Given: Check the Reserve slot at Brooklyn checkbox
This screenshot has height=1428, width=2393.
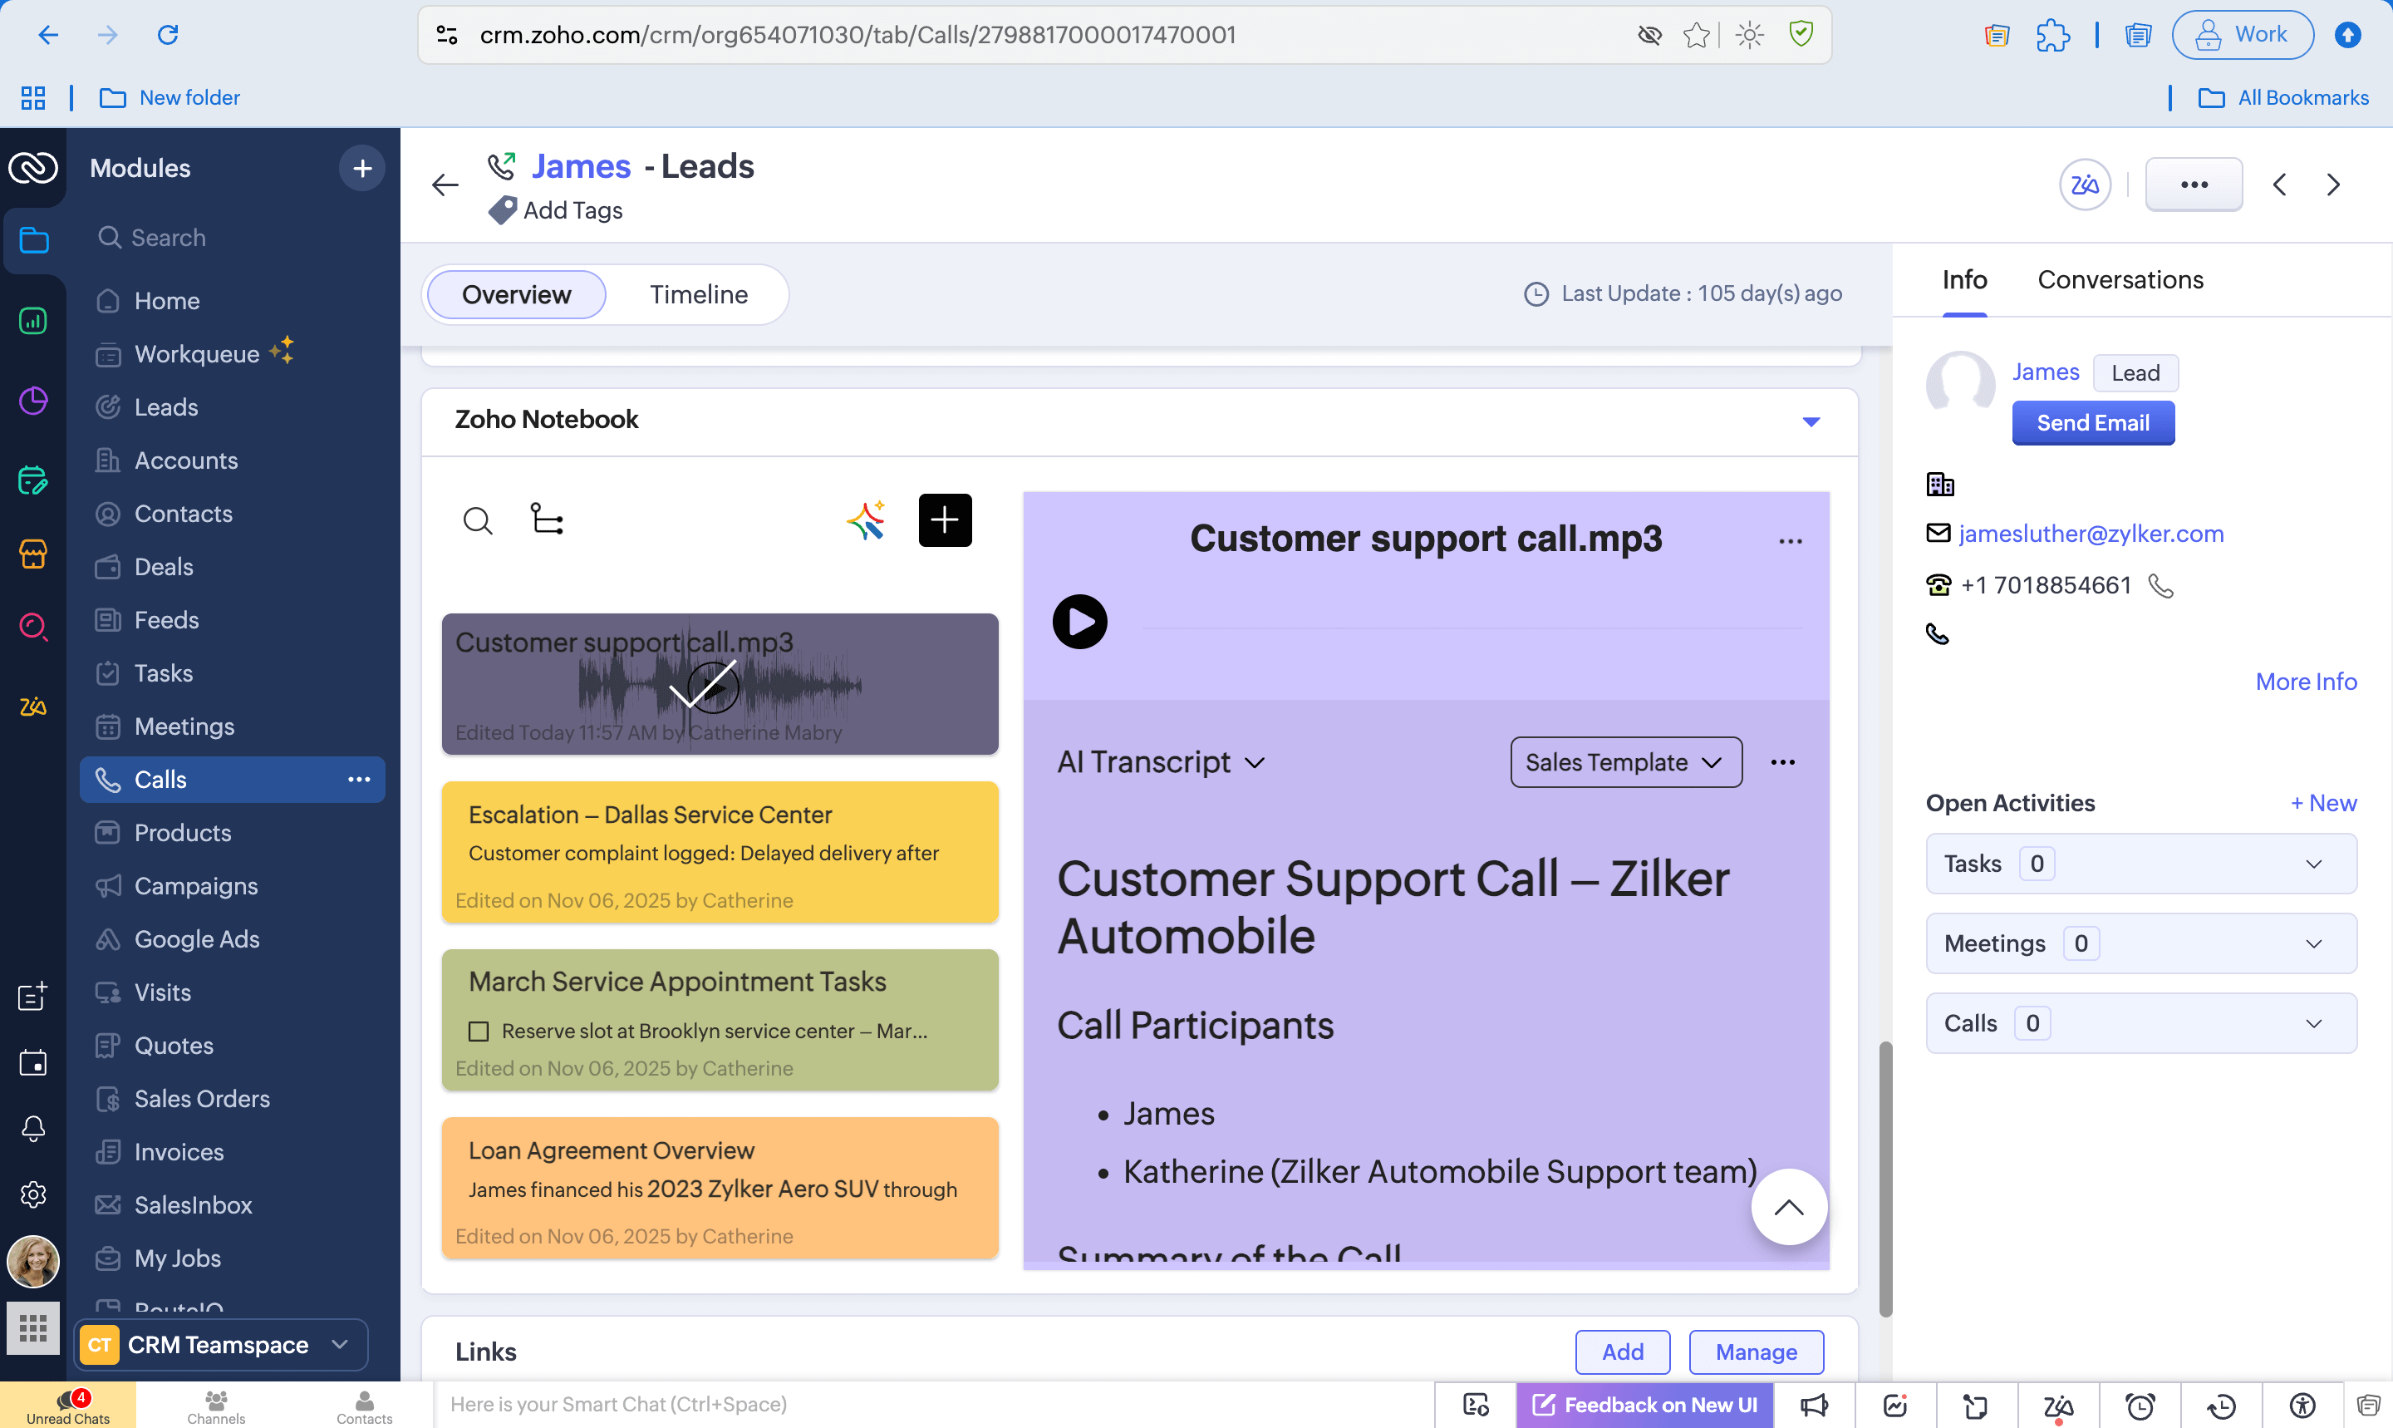Looking at the screenshot, I should 478,1031.
